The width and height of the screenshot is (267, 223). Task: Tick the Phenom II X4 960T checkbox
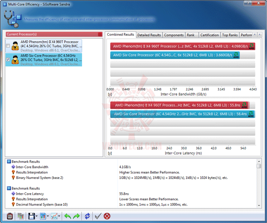[x=8, y=46]
